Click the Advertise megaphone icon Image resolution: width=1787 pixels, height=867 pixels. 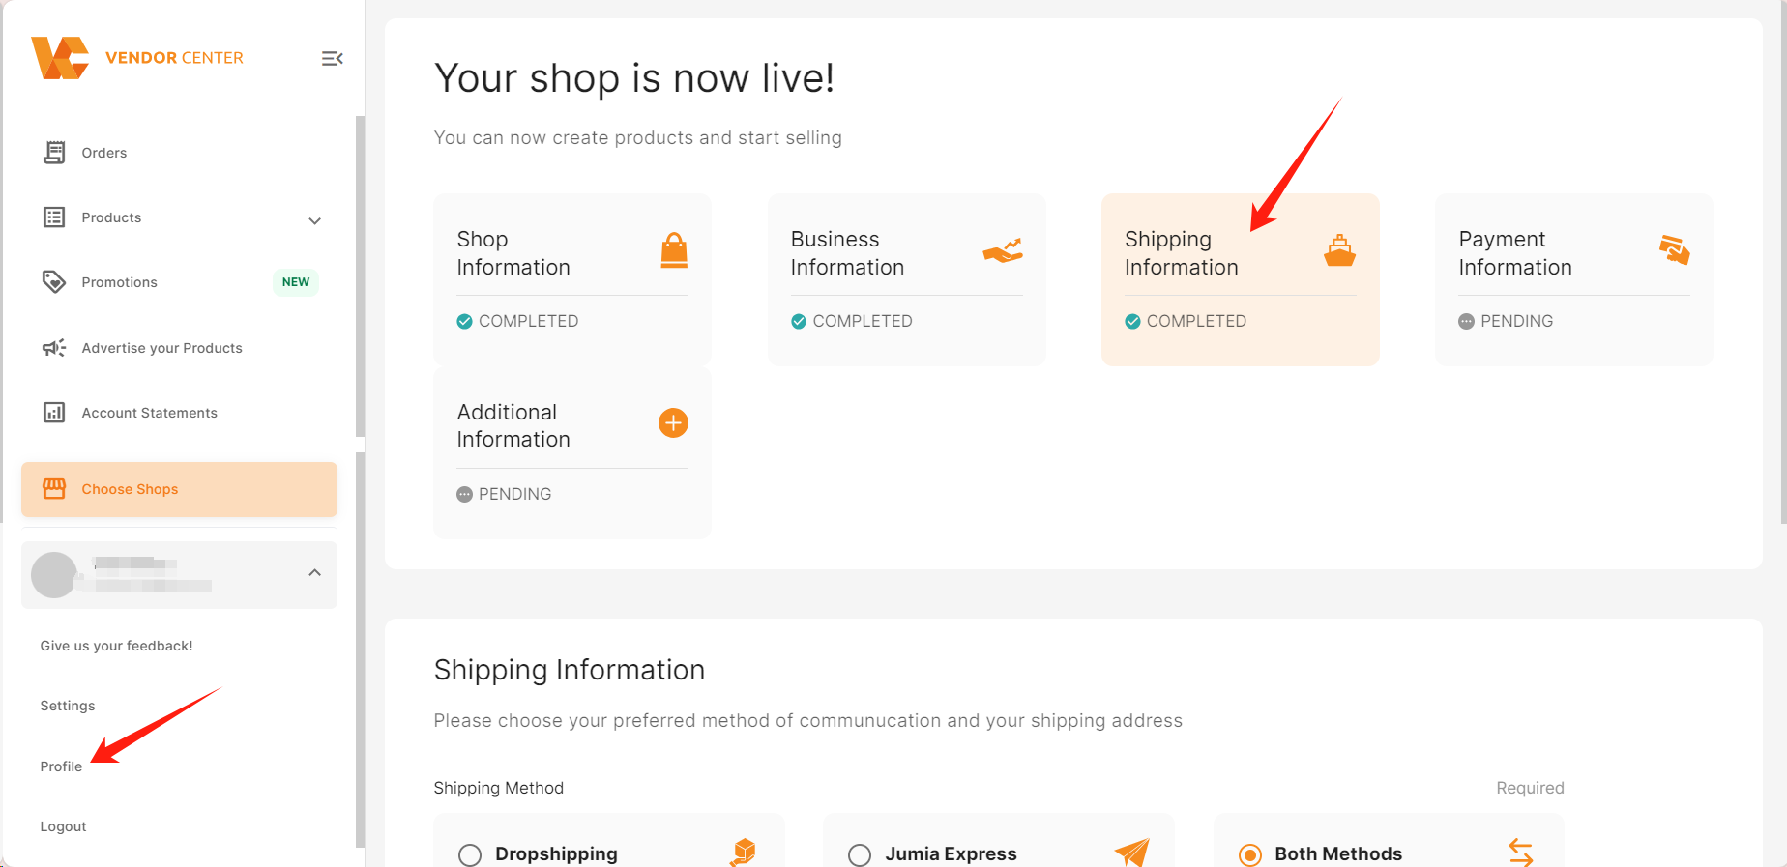click(54, 348)
